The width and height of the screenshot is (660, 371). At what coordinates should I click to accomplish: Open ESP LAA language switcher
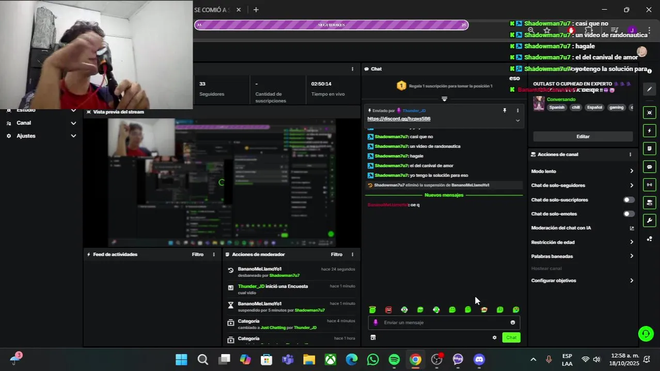coord(567,360)
